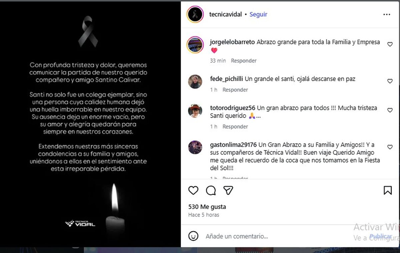The height and width of the screenshot is (253, 400).
Task: Open gastonlima29176's profile picture
Action: [195, 147]
